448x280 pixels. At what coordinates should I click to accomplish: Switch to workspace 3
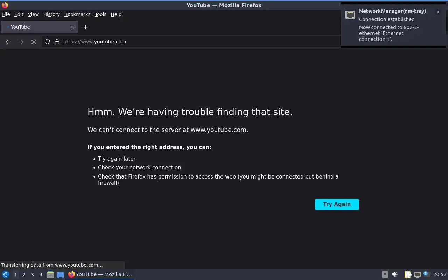click(32, 275)
